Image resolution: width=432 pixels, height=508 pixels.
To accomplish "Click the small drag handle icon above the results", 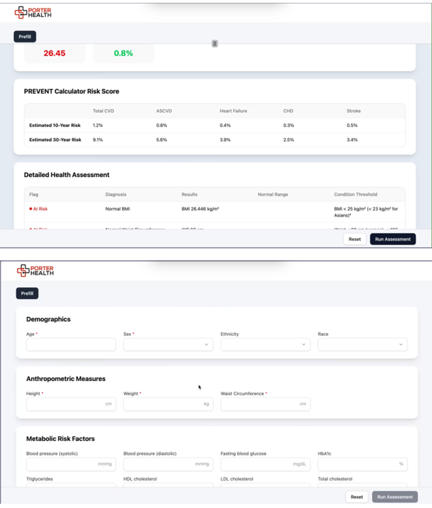I will (x=215, y=44).
